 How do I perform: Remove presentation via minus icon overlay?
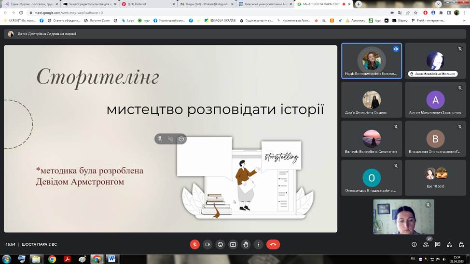(x=181, y=139)
